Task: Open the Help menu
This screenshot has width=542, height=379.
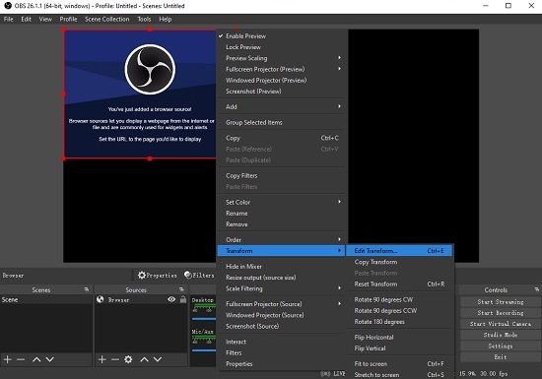Action: (166, 19)
